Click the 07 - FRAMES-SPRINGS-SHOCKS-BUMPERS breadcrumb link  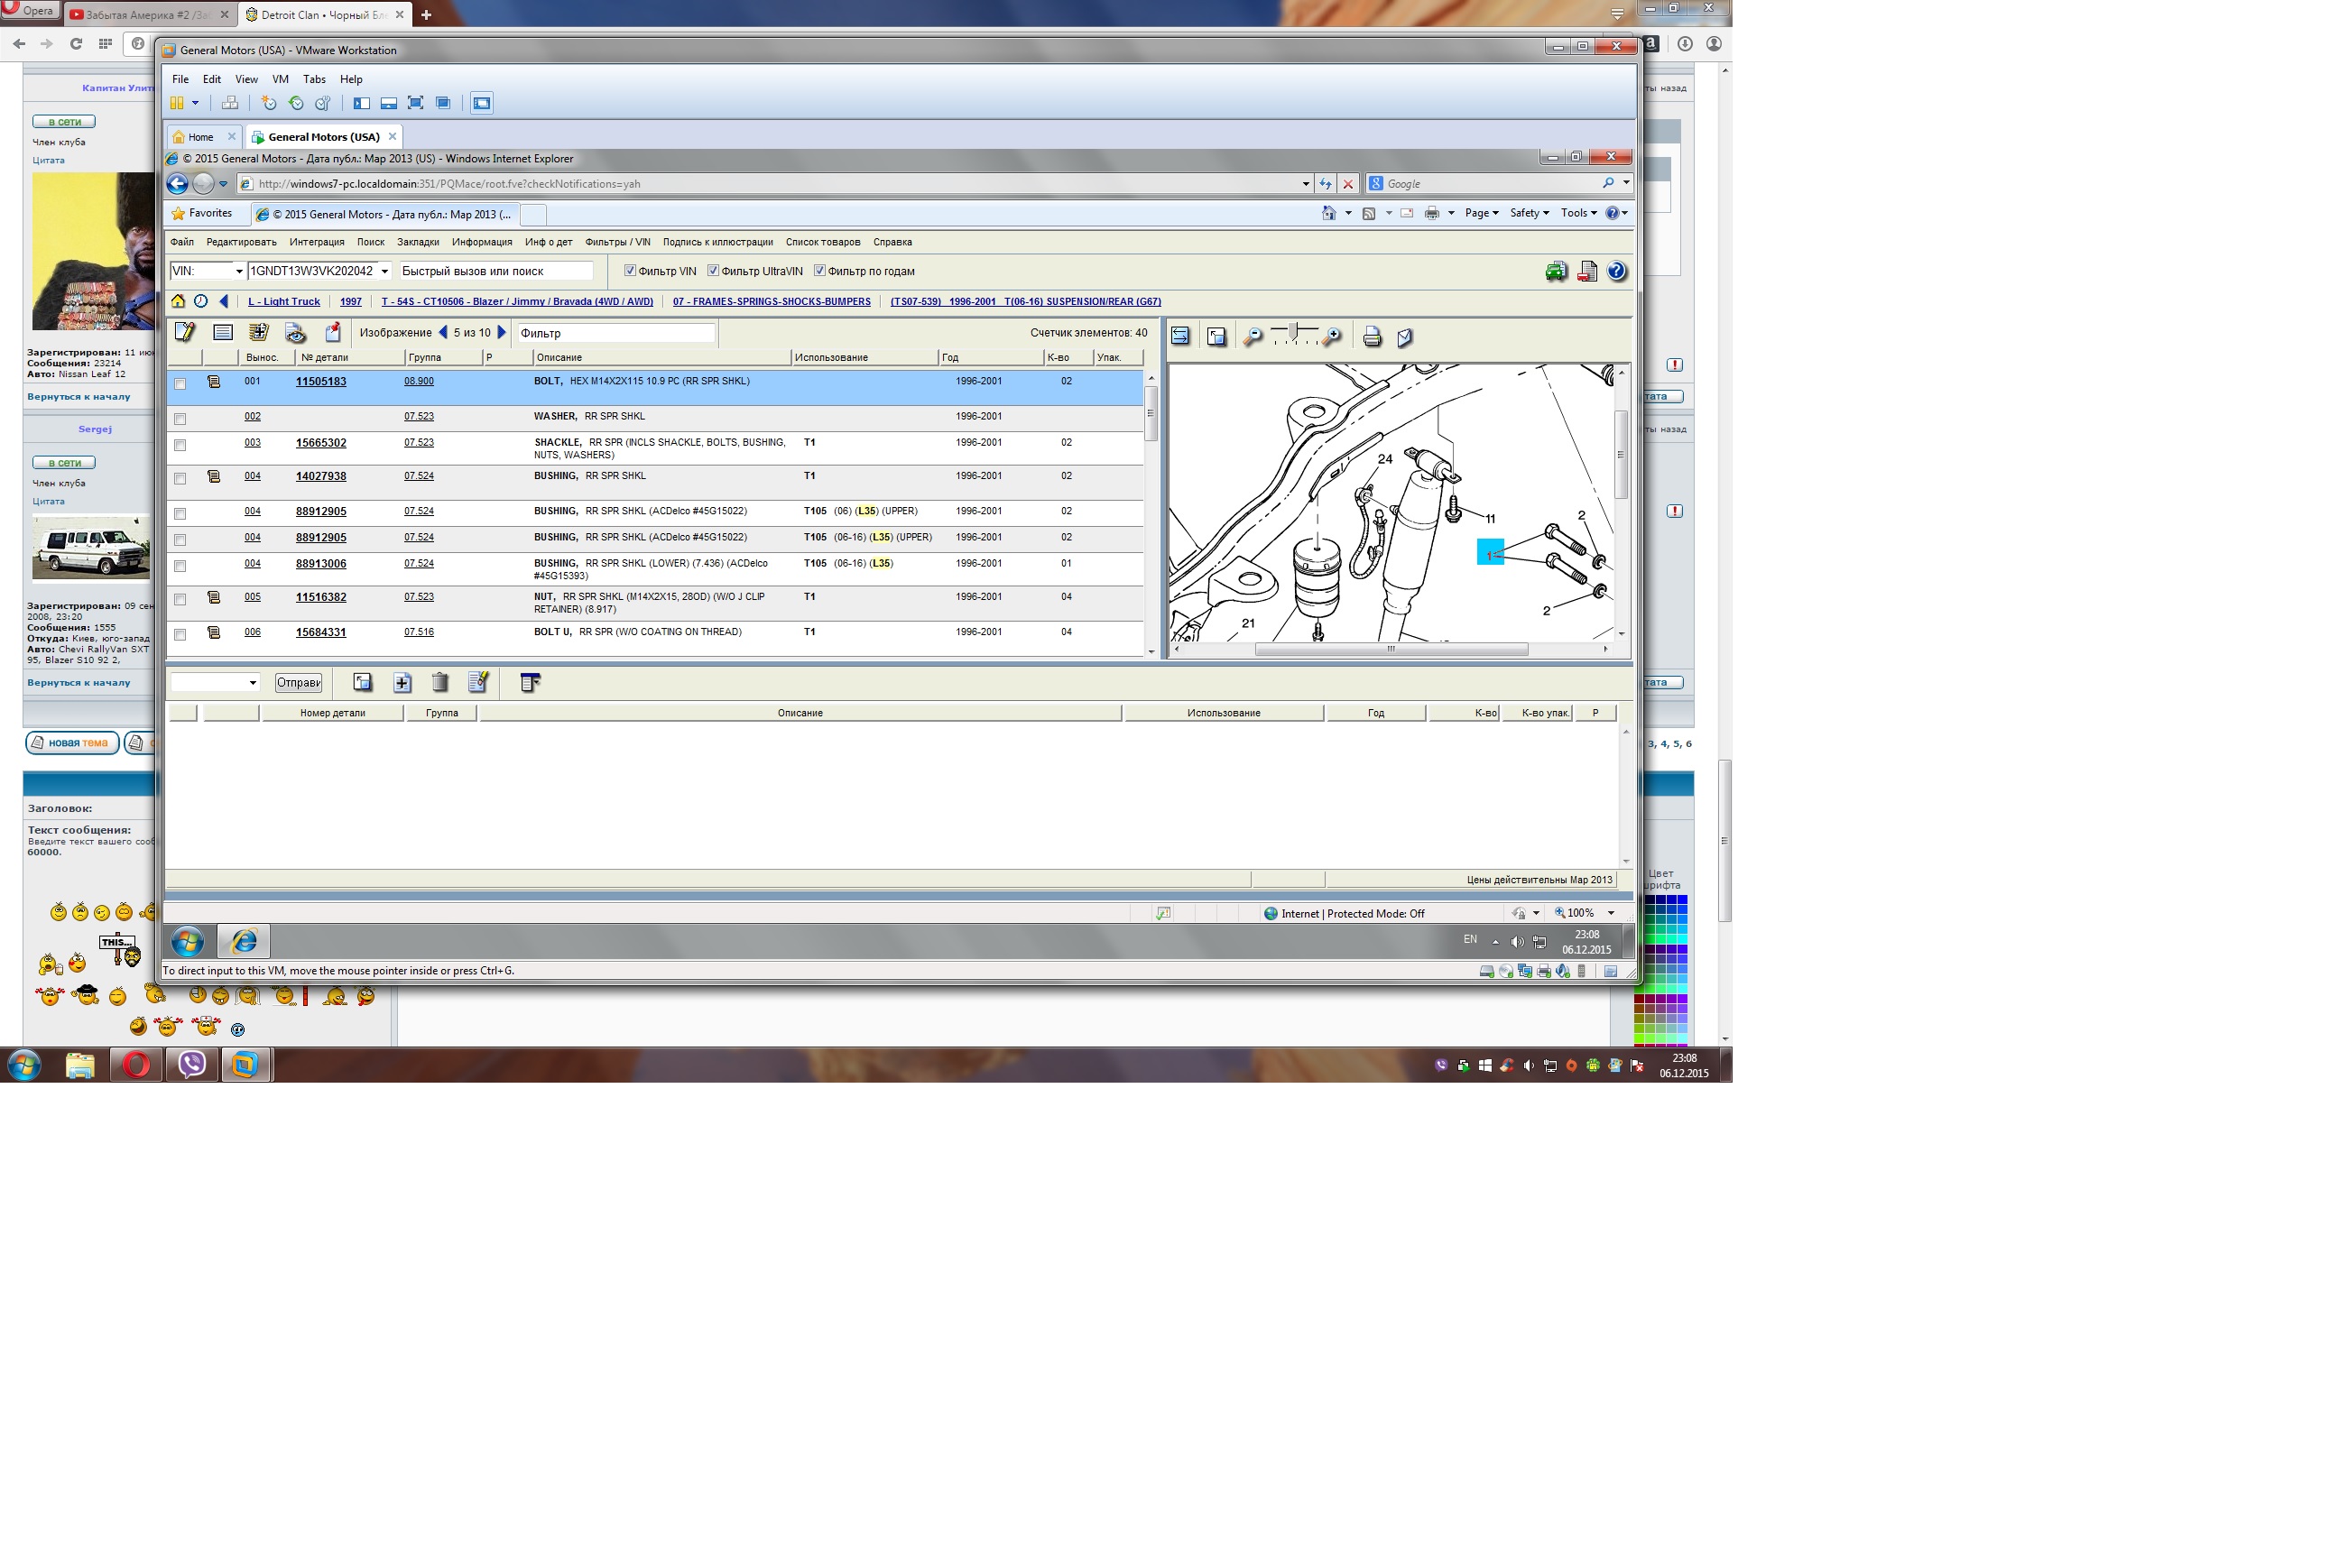coord(771,301)
